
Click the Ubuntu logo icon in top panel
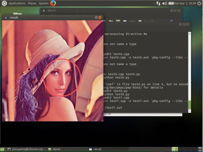4,3
